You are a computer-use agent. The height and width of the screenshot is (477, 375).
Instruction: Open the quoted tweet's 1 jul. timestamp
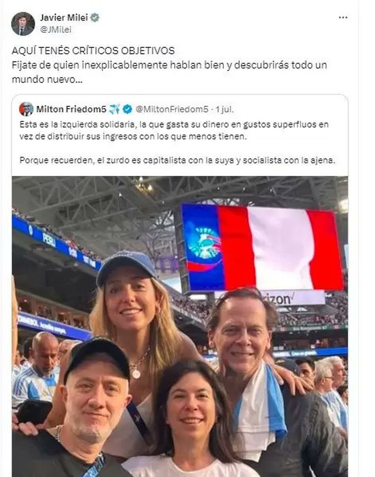pyautogui.click(x=224, y=109)
